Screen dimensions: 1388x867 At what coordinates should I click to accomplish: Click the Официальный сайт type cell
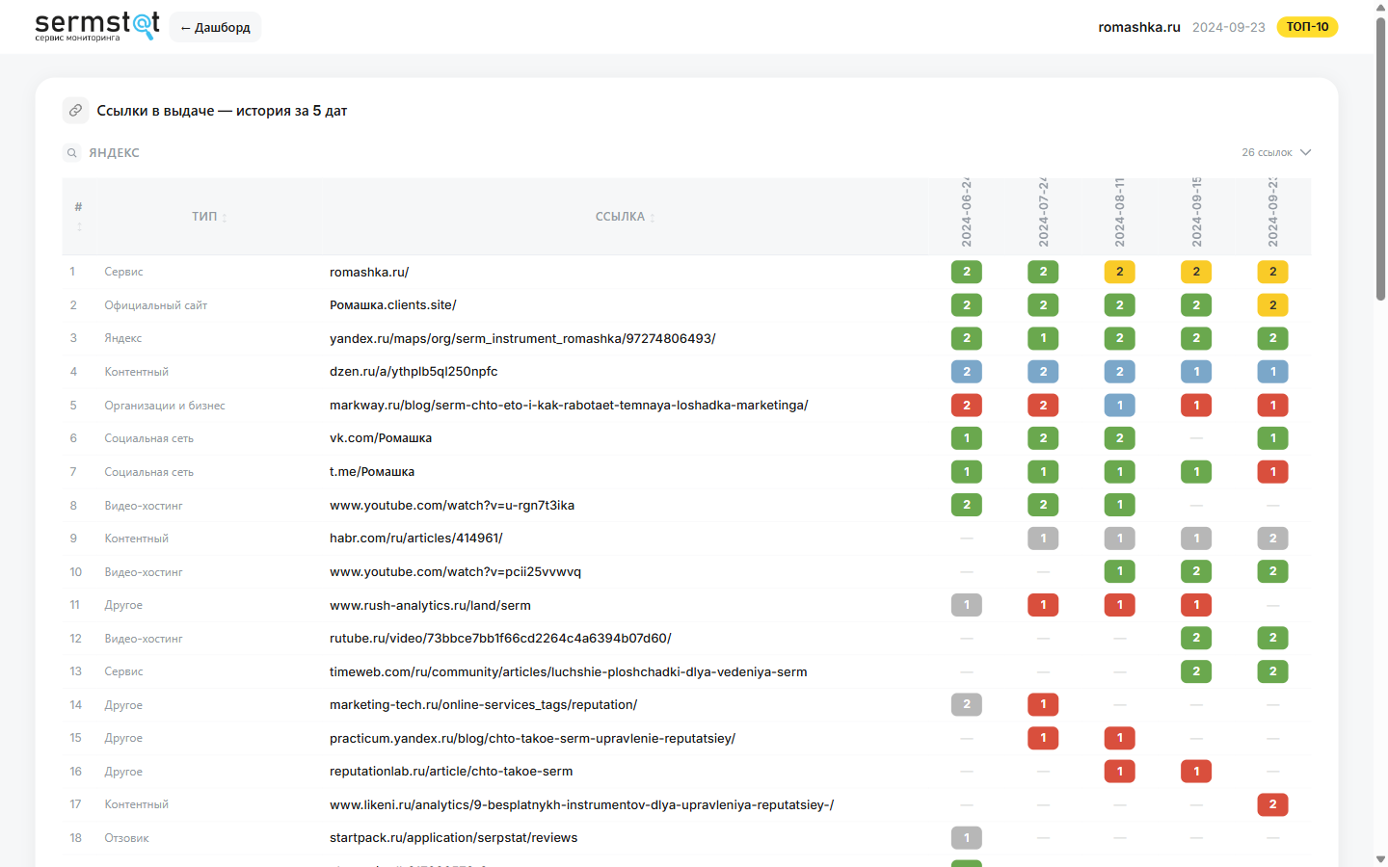pyautogui.click(x=156, y=305)
